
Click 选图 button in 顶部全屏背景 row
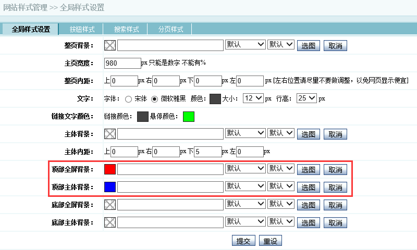[x=308, y=170]
